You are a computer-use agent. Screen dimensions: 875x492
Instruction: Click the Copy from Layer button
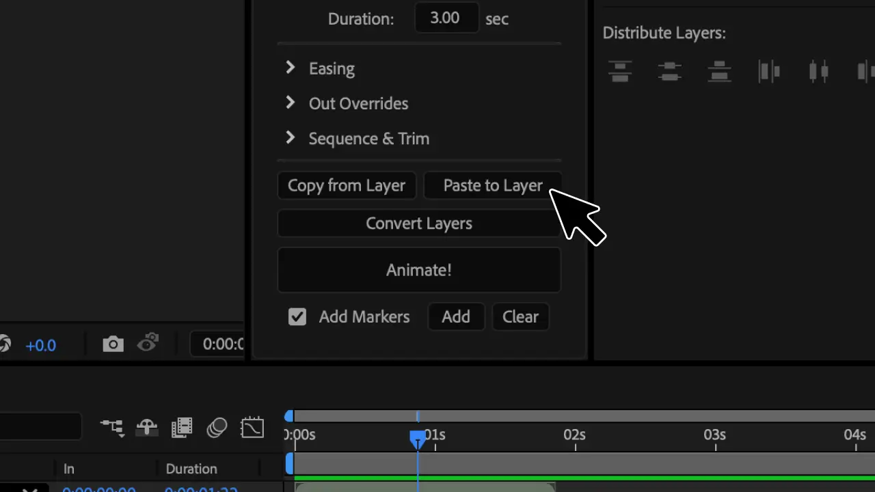(347, 185)
